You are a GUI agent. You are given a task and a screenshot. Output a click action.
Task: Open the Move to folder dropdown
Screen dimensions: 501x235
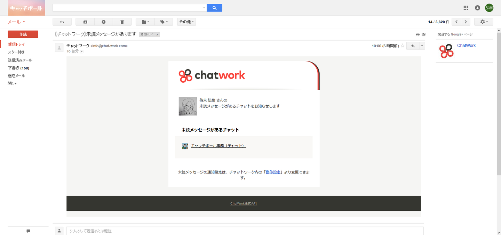click(145, 22)
